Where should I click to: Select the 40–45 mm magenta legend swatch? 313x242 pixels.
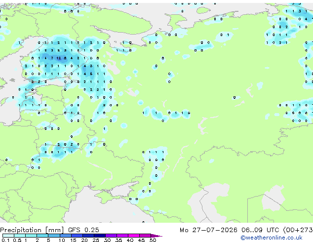(134, 236)
